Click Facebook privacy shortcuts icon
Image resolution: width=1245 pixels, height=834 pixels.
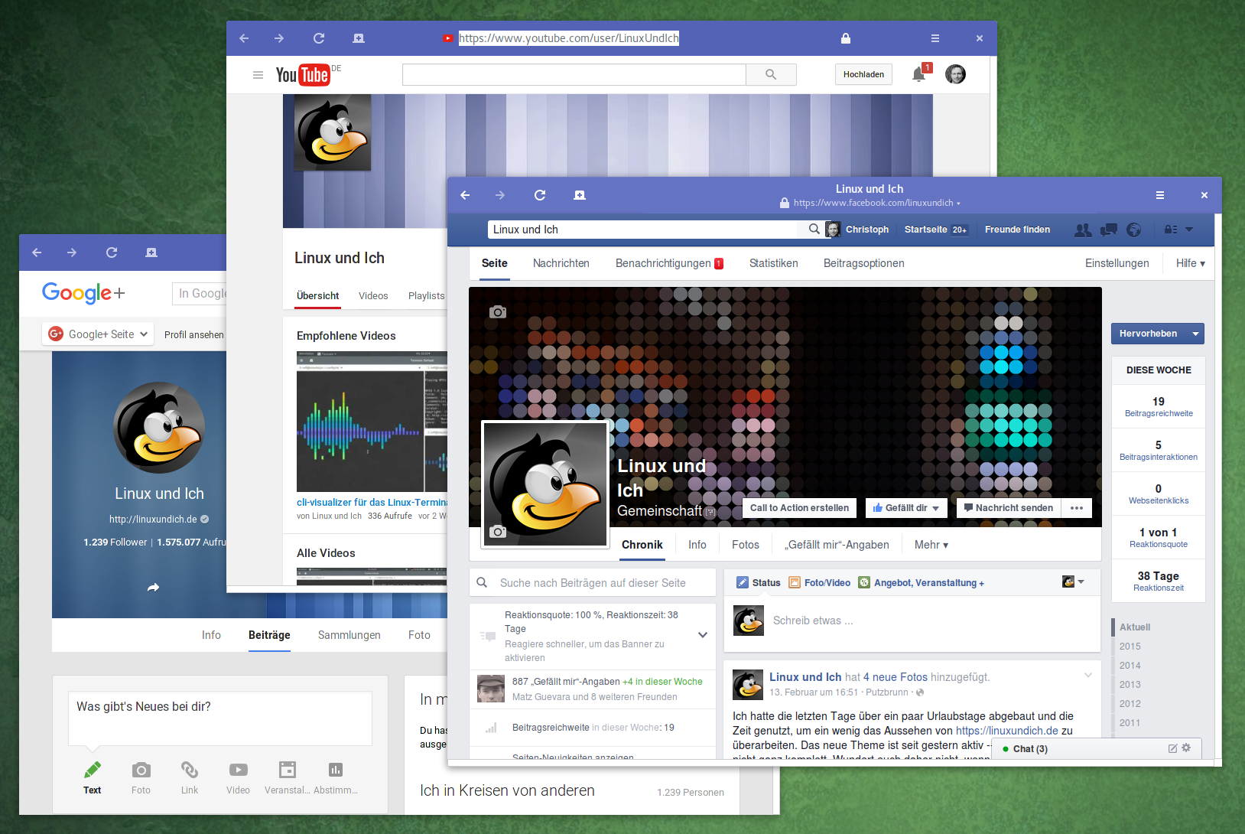click(1171, 230)
